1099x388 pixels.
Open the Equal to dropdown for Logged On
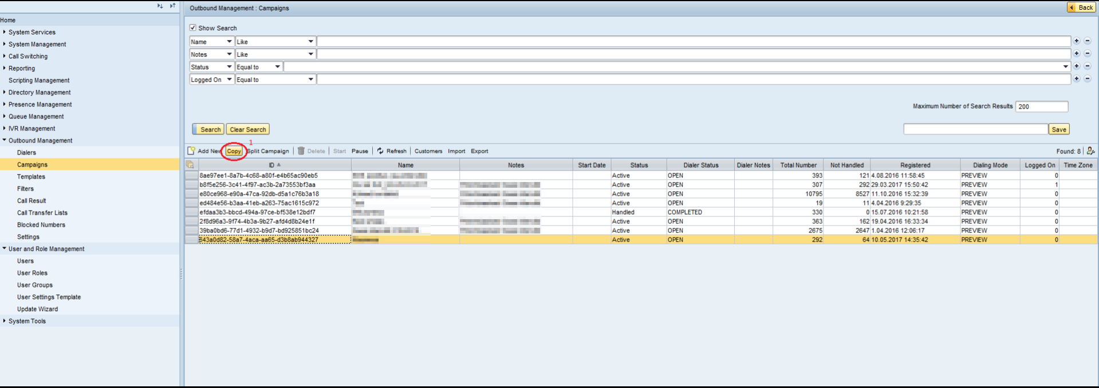(310, 79)
